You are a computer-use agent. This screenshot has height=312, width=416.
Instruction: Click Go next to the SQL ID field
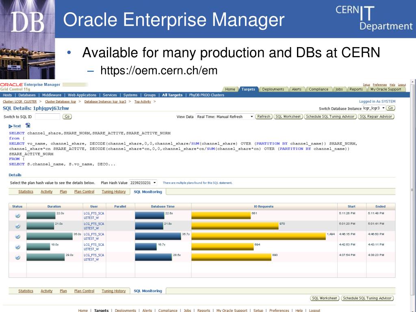click(67, 117)
